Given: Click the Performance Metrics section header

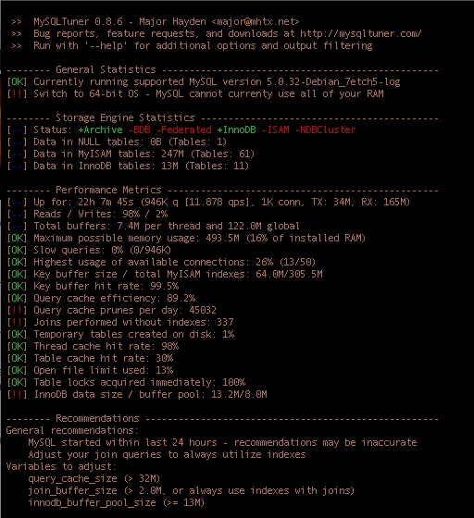Looking at the screenshot, I should click(x=108, y=190).
